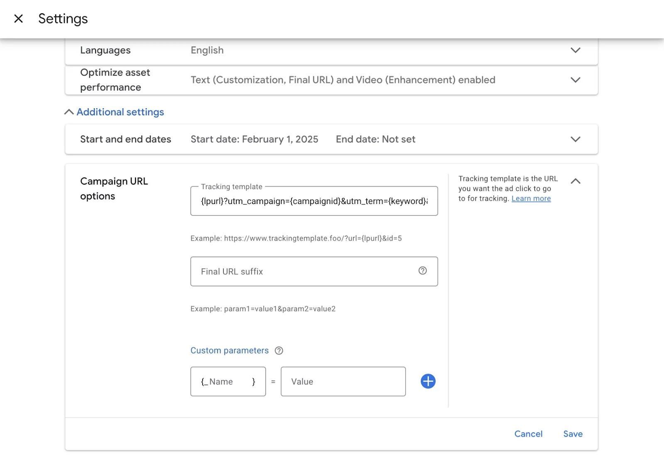
Task: Click Start and end dates label
Action: 125,139
